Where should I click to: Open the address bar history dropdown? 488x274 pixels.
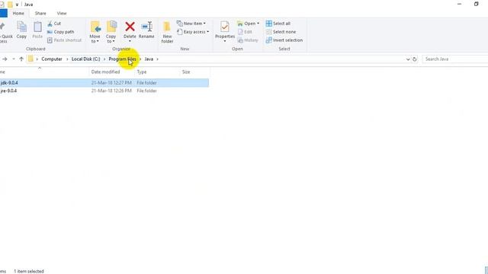coord(408,59)
